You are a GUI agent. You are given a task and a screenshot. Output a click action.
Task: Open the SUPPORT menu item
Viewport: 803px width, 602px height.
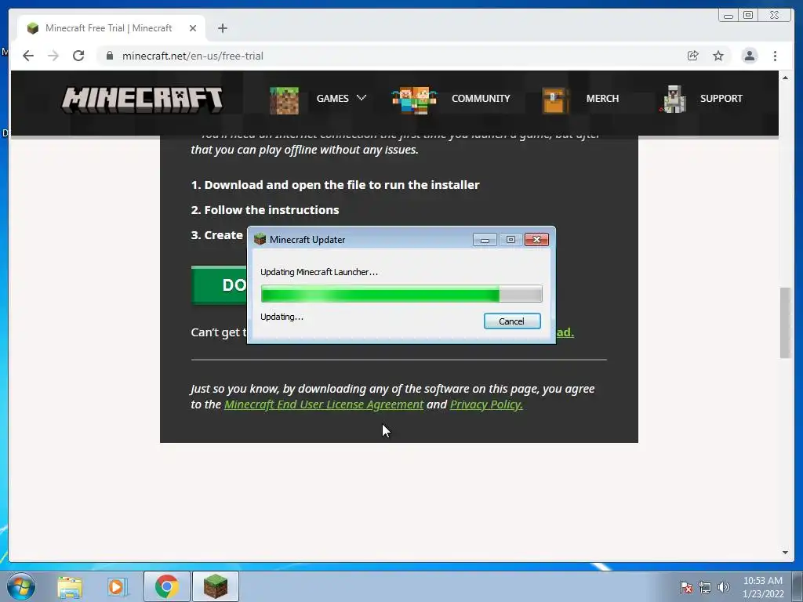[x=721, y=98]
